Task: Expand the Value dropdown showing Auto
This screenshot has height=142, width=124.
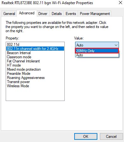Action: click(x=97, y=45)
